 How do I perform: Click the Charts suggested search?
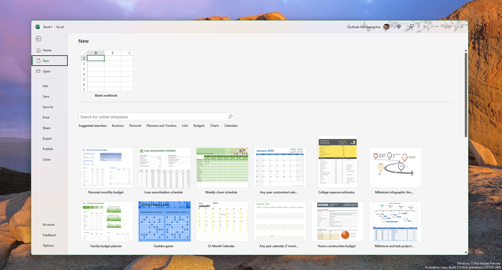pyautogui.click(x=214, y=126)
